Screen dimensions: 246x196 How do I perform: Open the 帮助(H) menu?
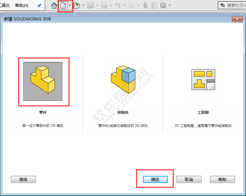(x=22, y=5)
